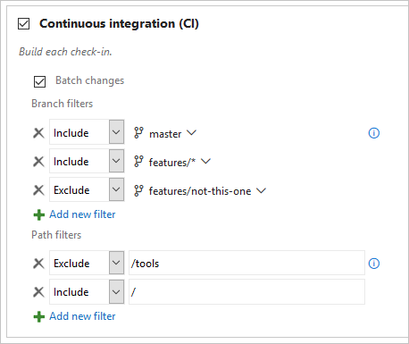Expand the features/not-this-one branch picker
Screen dimensions: 409x344
(261, 190)
